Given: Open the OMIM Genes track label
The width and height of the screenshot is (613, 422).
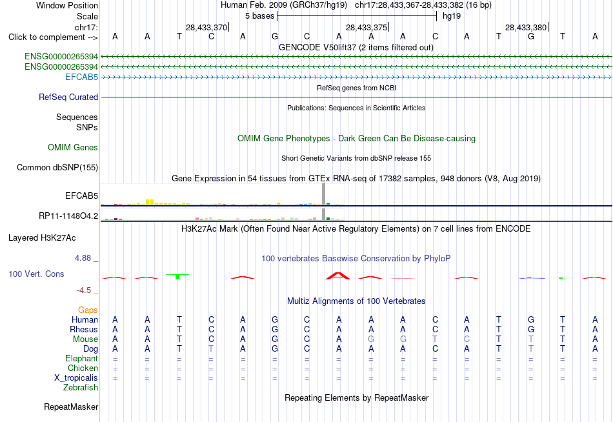Looking at the screenshot, I should tap(73, 148).
